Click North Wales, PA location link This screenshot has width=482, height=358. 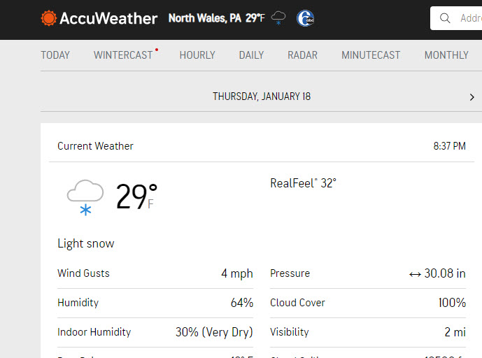click(205, 18)
